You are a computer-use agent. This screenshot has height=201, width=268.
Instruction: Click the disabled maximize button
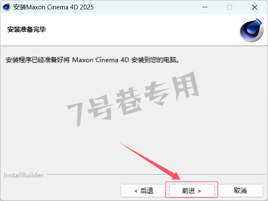[x=230, y=7]
